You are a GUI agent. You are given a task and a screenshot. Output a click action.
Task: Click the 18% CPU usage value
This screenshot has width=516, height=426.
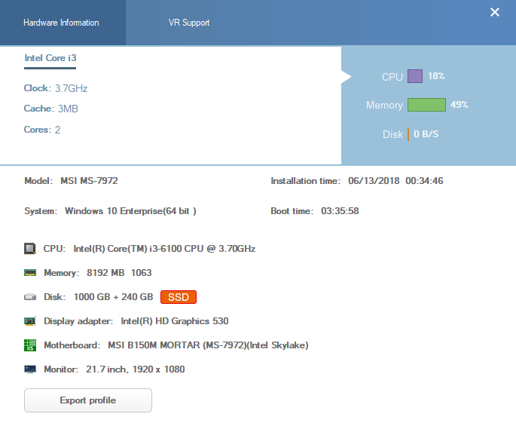[x=436, y=76]
